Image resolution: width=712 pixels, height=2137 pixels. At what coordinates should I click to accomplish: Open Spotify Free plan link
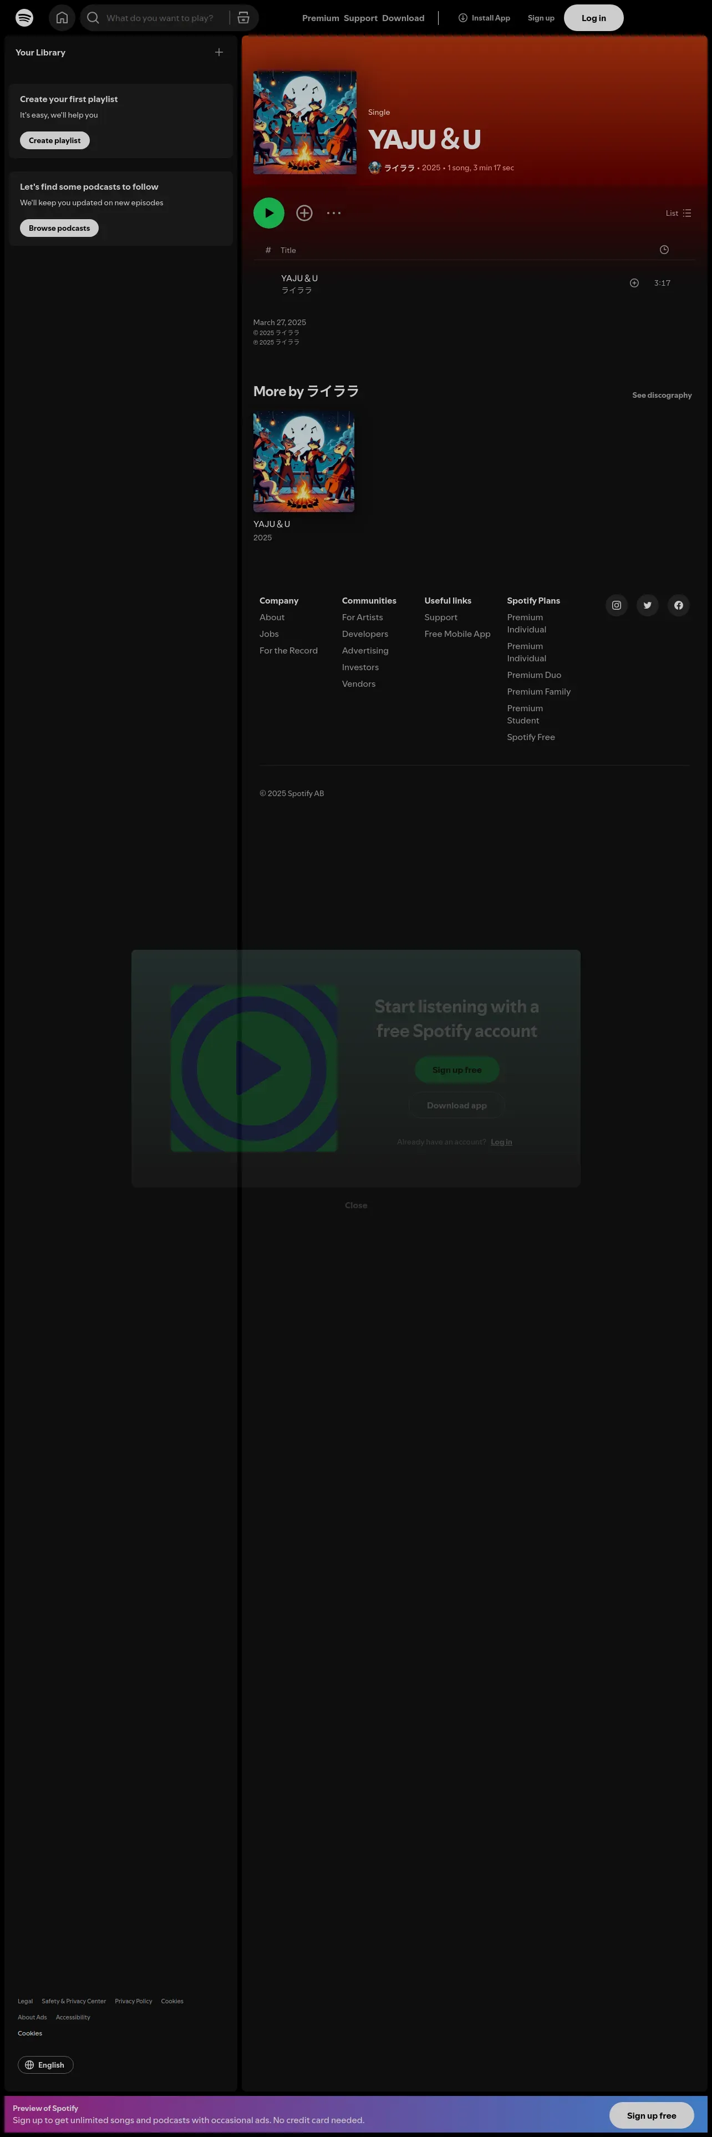click(531, 737)
